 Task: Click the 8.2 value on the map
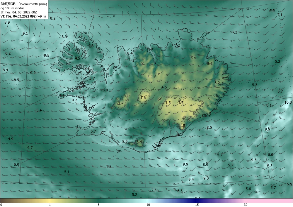point(53,18)
